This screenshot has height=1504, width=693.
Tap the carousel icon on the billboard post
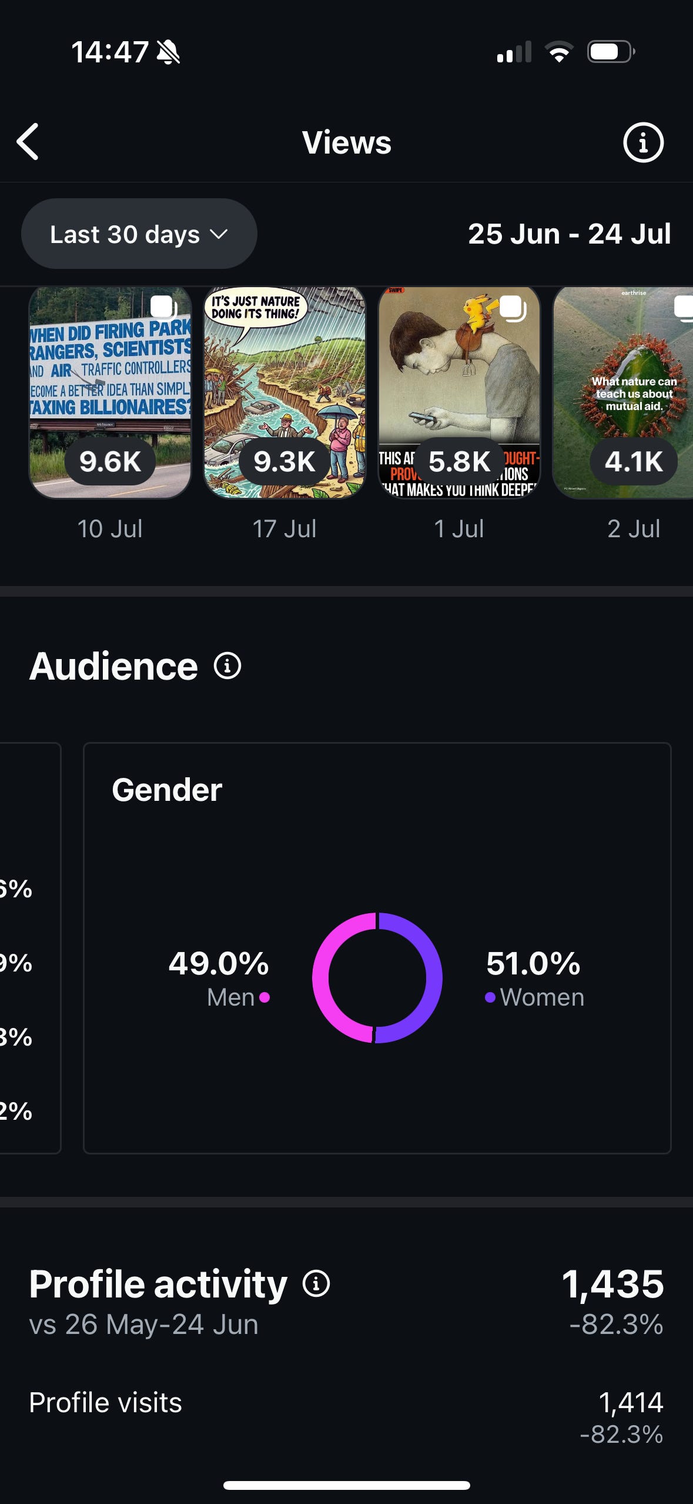pos(163,307)
